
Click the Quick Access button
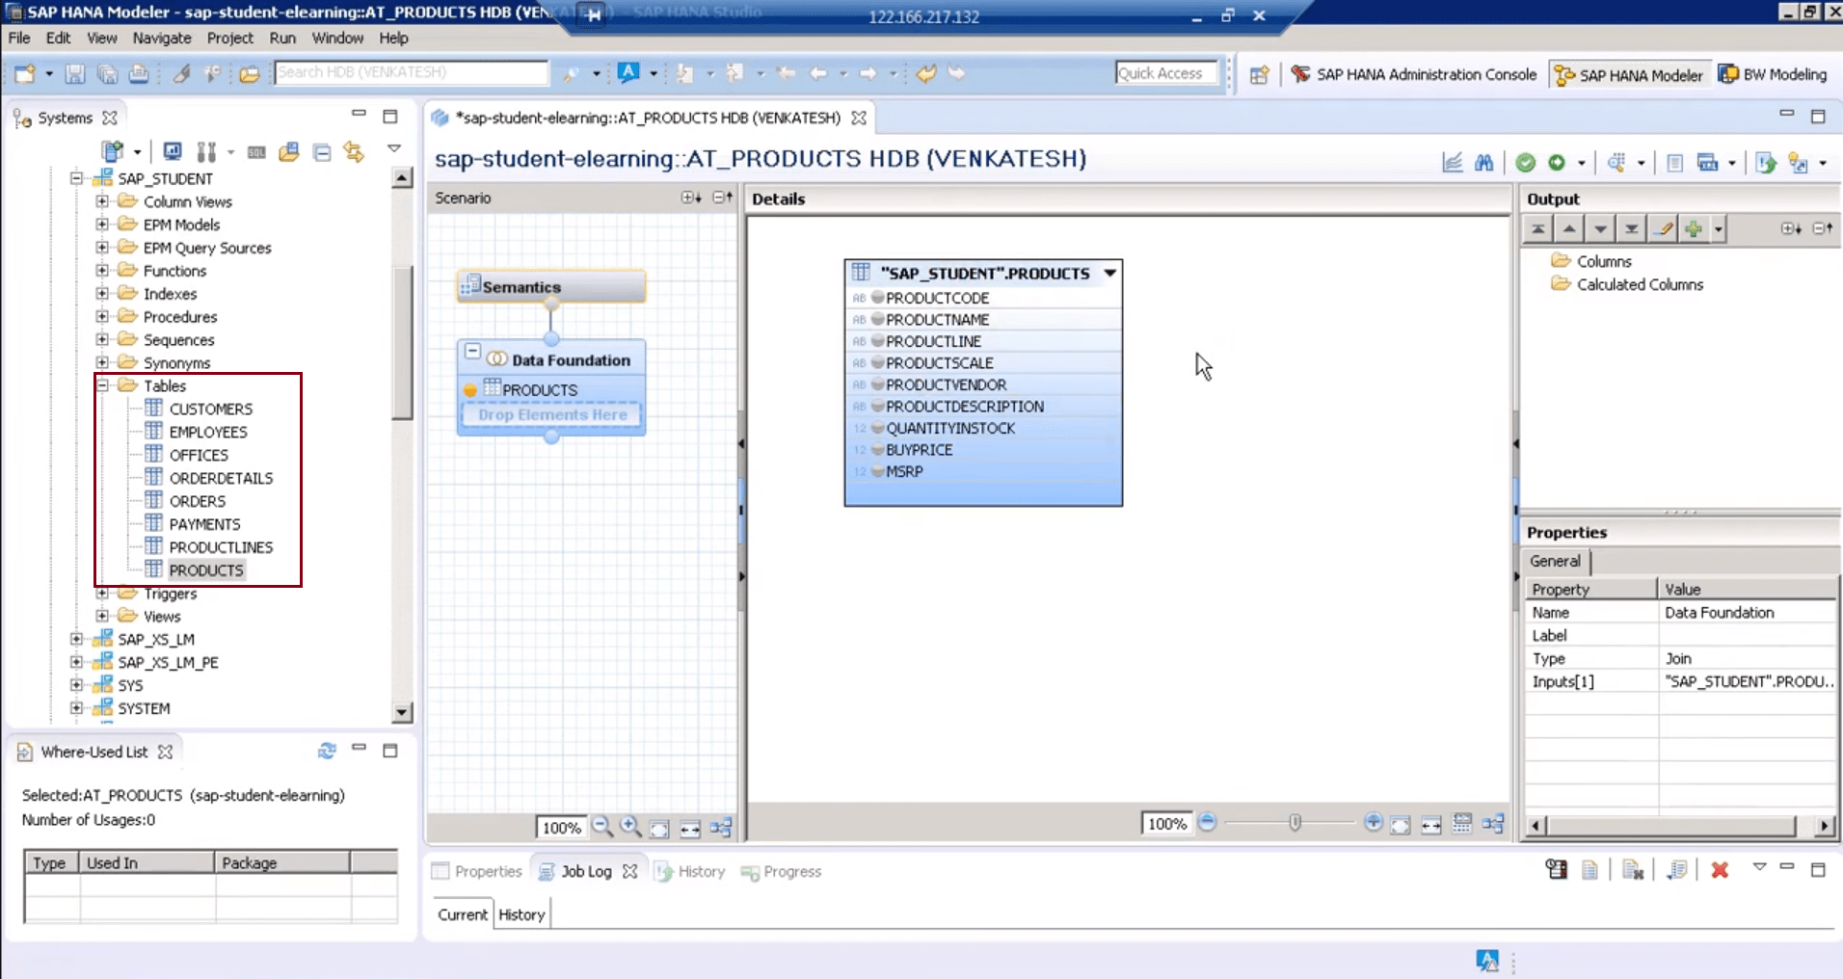(x=1166, y=72)
